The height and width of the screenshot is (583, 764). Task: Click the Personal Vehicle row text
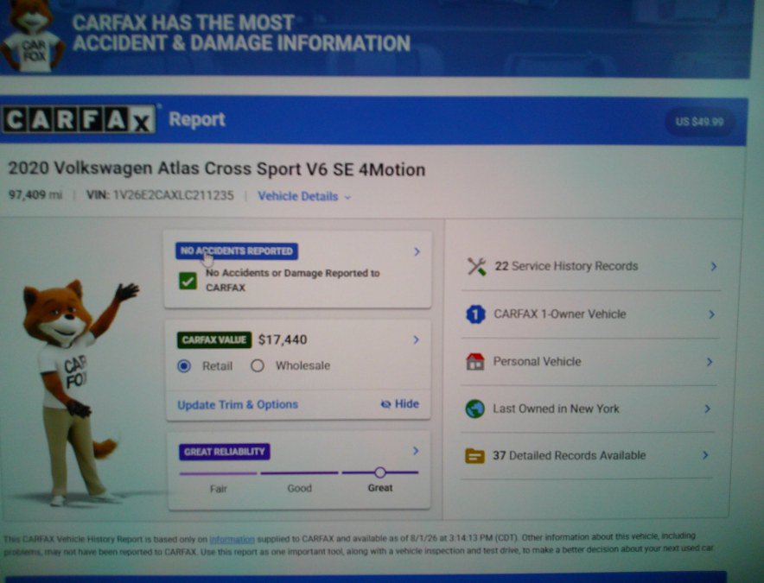tap(537, 362)
